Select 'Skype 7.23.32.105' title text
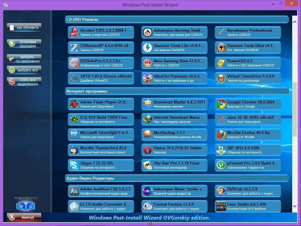The height and width of the screenshot is (226, 301). [96, 163]
